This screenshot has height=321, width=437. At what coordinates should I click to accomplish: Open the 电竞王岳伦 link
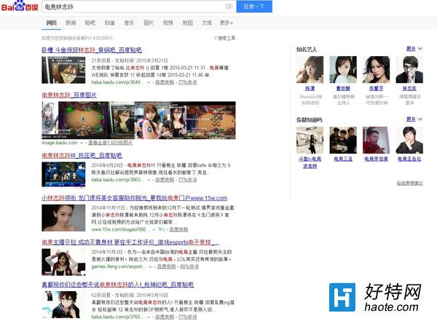point(409,159)
